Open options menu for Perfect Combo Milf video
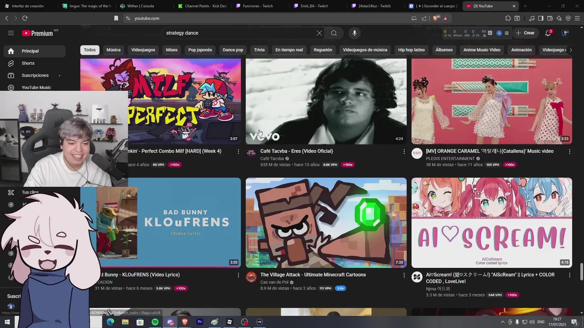The height and width of the screenshot is (328, 584). [x=238, y=151]
